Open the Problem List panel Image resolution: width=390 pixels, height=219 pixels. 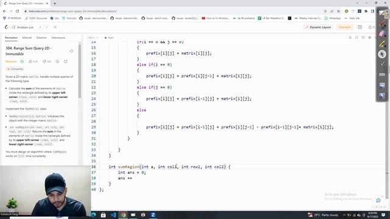(x=23, y=27)
